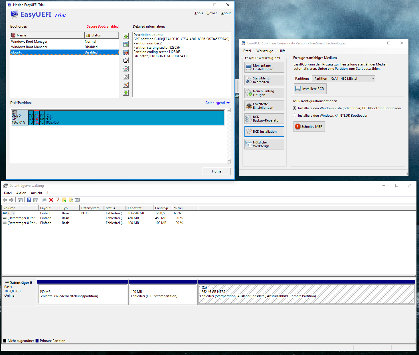Click the forward arrow in Datenträgerverwaltung toolbar
The height and width of the screenshot is (355, 419).
pos(11,200)
